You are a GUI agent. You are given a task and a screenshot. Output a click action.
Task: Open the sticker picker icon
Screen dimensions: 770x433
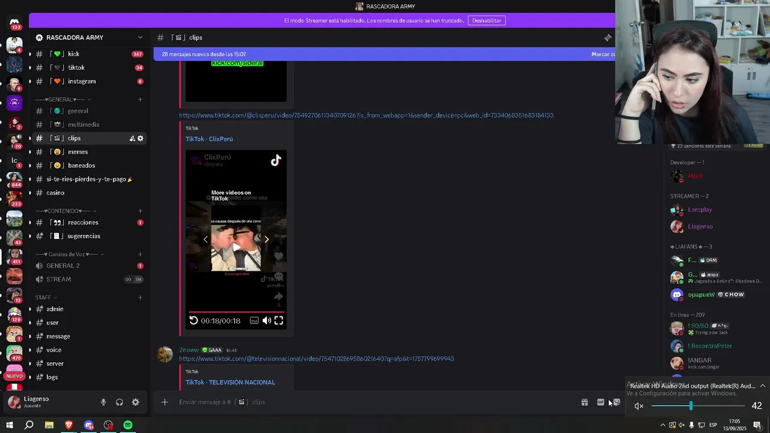pos(617,402)
